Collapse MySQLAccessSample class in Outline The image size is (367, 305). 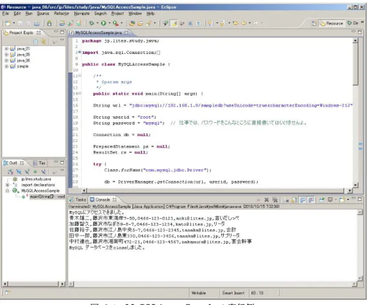[7, 191]
